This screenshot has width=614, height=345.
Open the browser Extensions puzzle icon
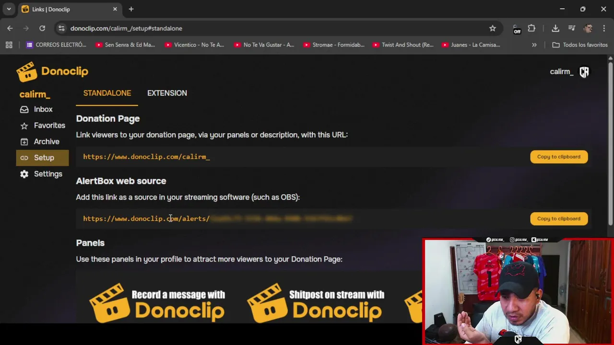coord(531,28)
